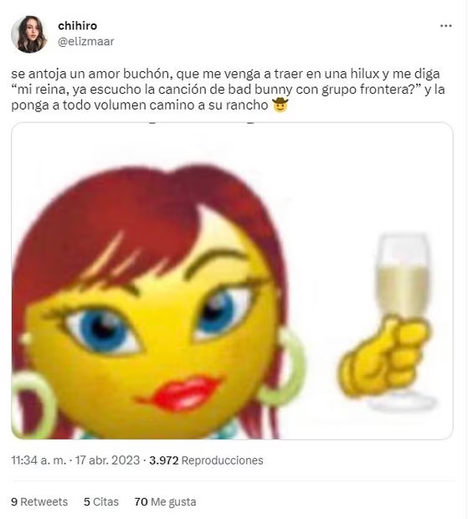Click the 17 abr. 2023 date
This screenshot has width=473, height=519.
tap(107, 460)
